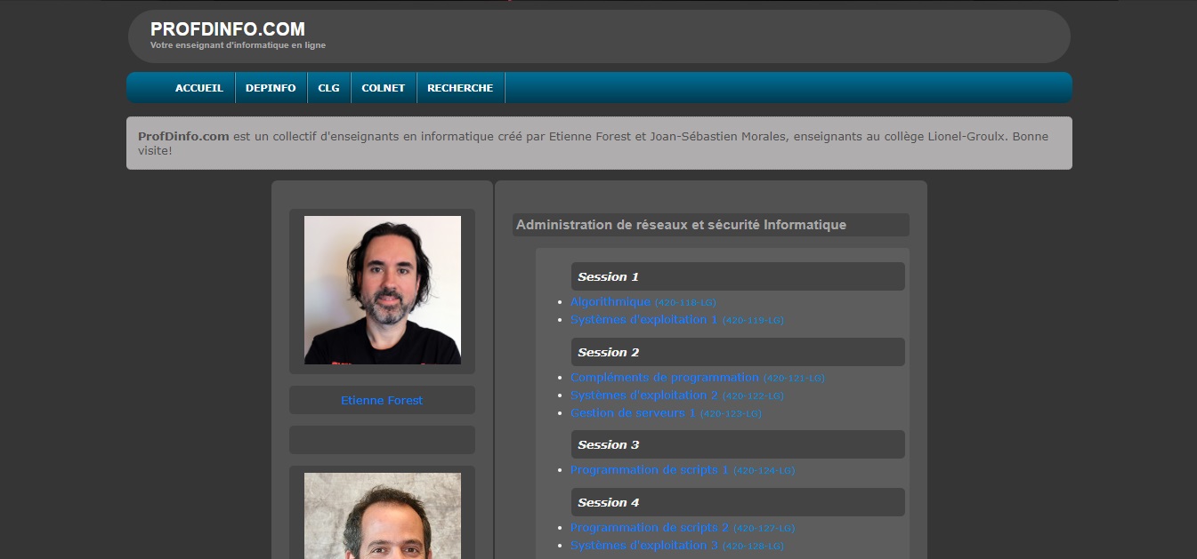Click Etienne Forest's portrait photo
This screenshot has width=1197, height=559.
click(x=383, y=290)
